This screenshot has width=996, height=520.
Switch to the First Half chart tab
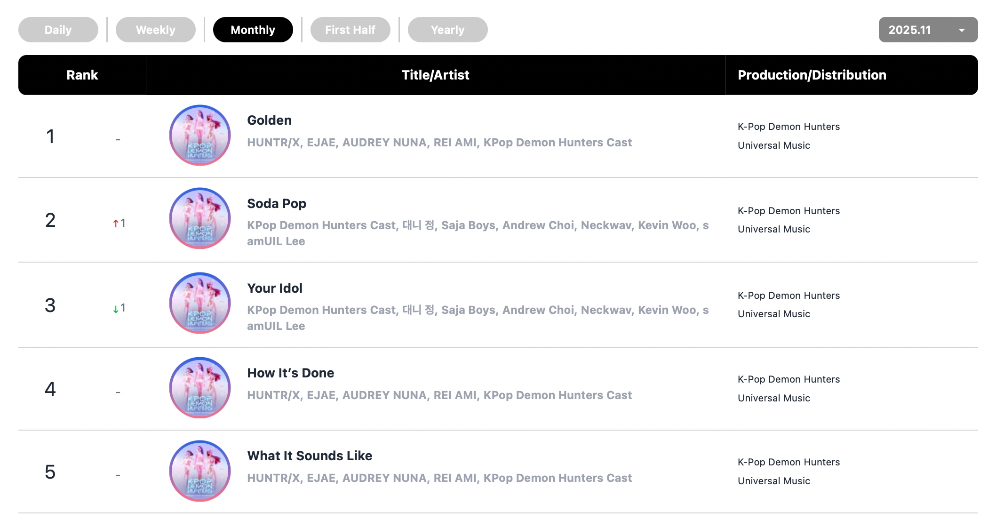[351, 30]
